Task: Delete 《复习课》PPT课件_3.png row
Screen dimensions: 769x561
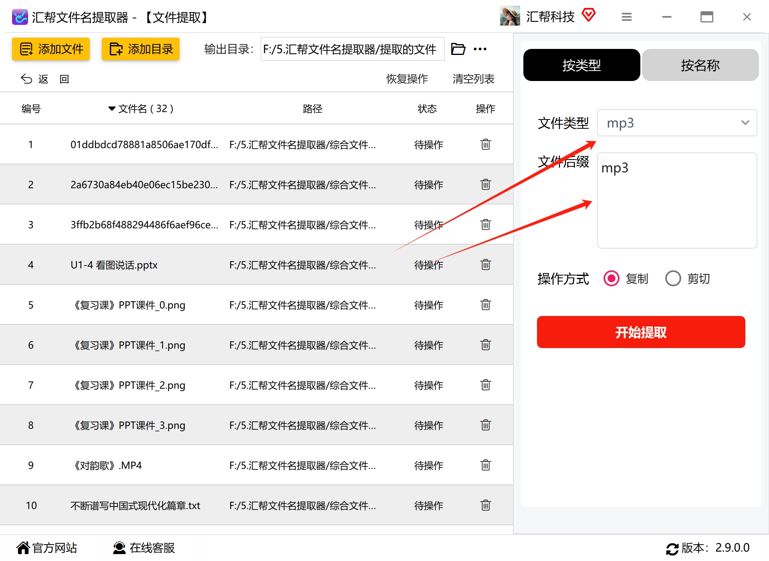Action: click(x=485, y=425)
